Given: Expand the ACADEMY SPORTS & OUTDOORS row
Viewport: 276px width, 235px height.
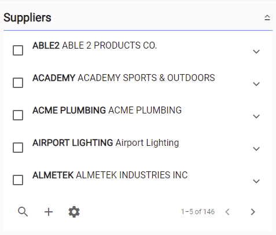Looking at the screenshot, I should 256,84.
